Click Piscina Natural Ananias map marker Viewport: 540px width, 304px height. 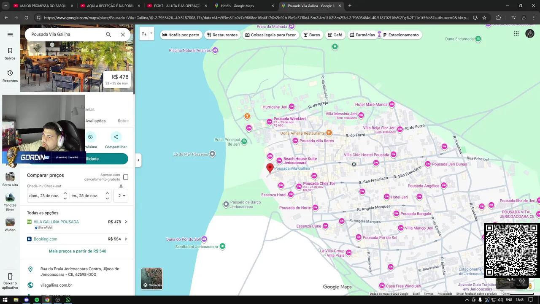coord(215,50)
